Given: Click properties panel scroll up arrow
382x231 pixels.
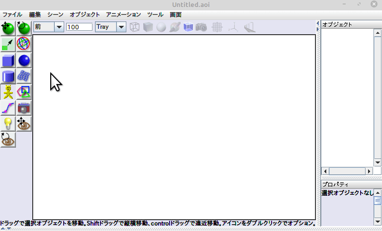Looking at the screenshot, I should point(378,193).
